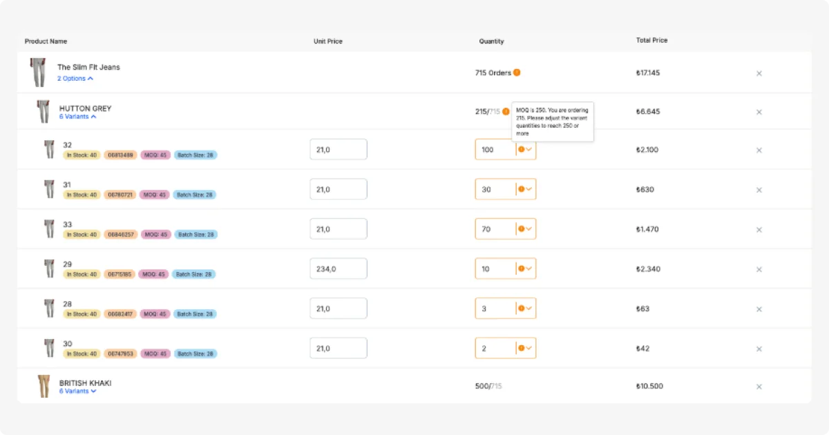
Task: Click warning icon in size 33 quantity box
Action: tap(522, 229)
